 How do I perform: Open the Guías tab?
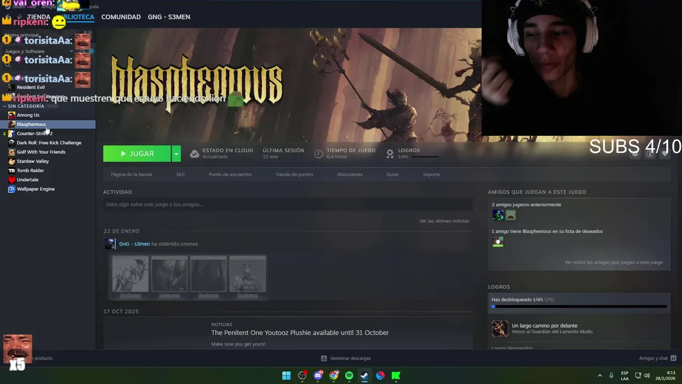393,174
